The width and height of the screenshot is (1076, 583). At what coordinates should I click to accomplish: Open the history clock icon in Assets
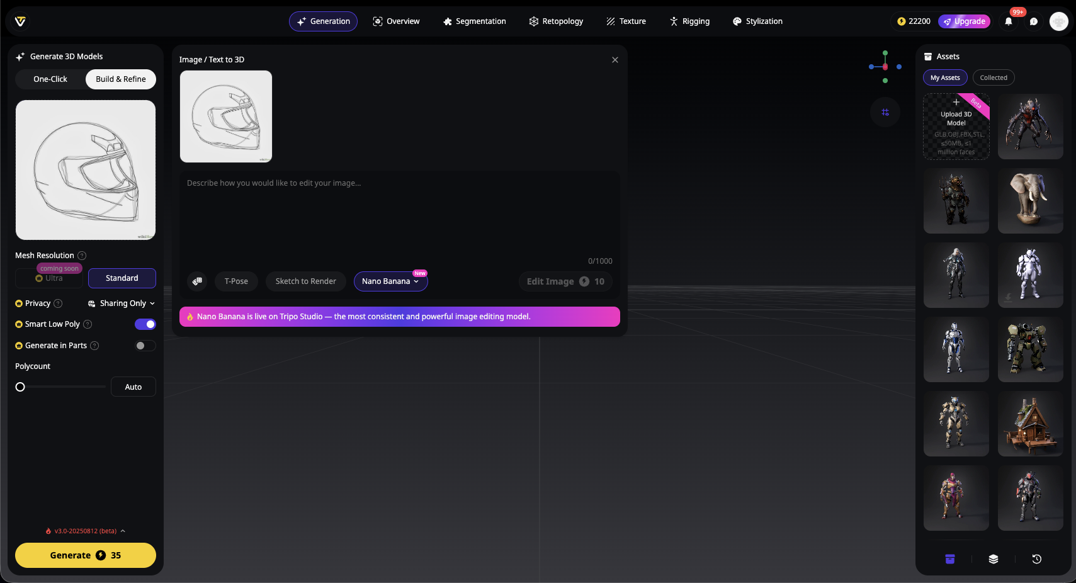coord(1036,559)
